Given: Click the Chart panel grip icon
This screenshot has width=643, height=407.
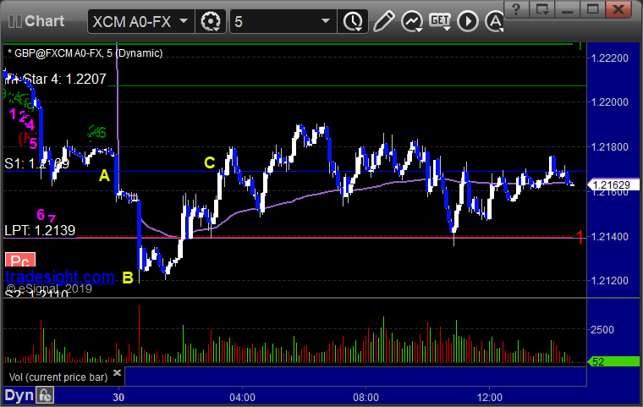Looking at the screenshot, I should [14, 21].
